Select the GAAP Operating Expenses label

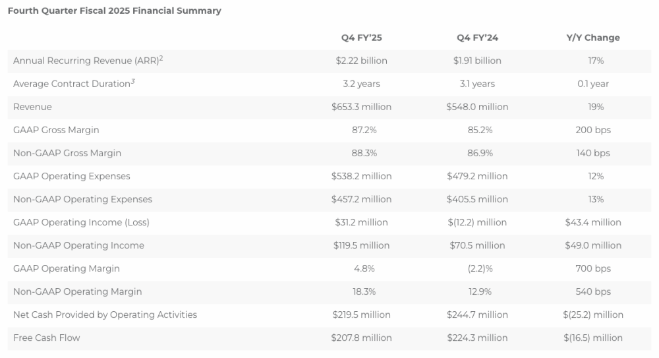(x=72, y=176)
